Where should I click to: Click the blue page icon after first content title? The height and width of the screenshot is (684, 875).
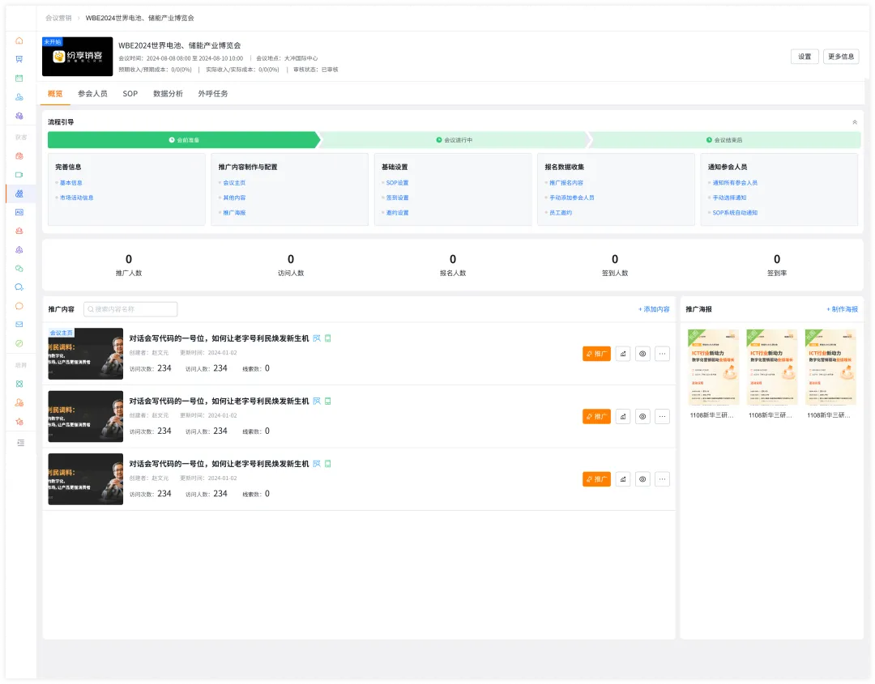(x=317, y=338)
